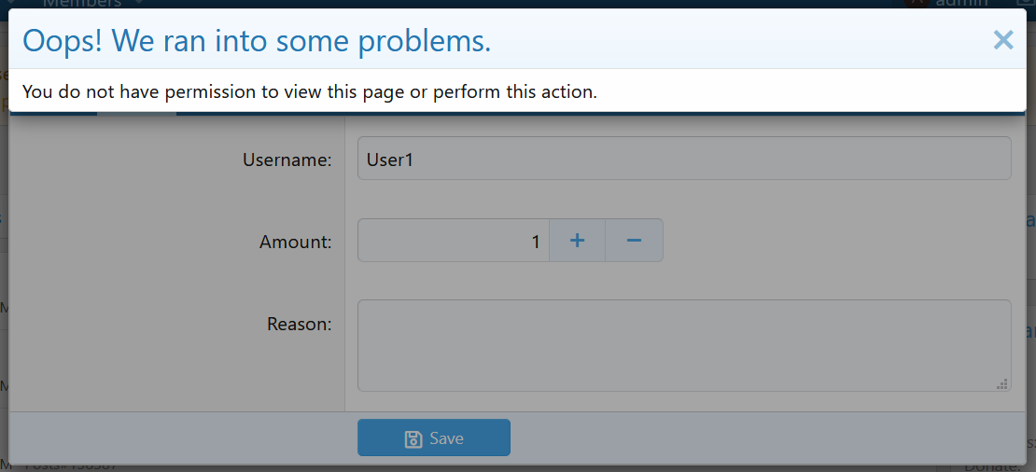Click the inbox icon at top-right corner
Image resolution: width=1036 pixels, height=472 pixels.
point(1026,4)
